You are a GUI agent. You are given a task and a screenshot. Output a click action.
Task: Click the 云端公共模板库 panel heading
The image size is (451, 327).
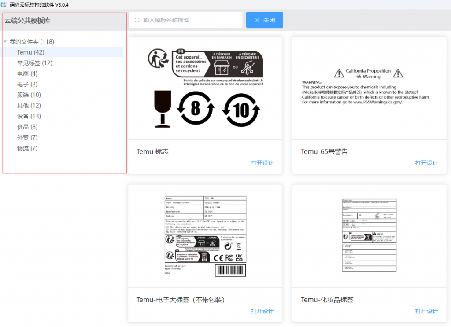28,20
